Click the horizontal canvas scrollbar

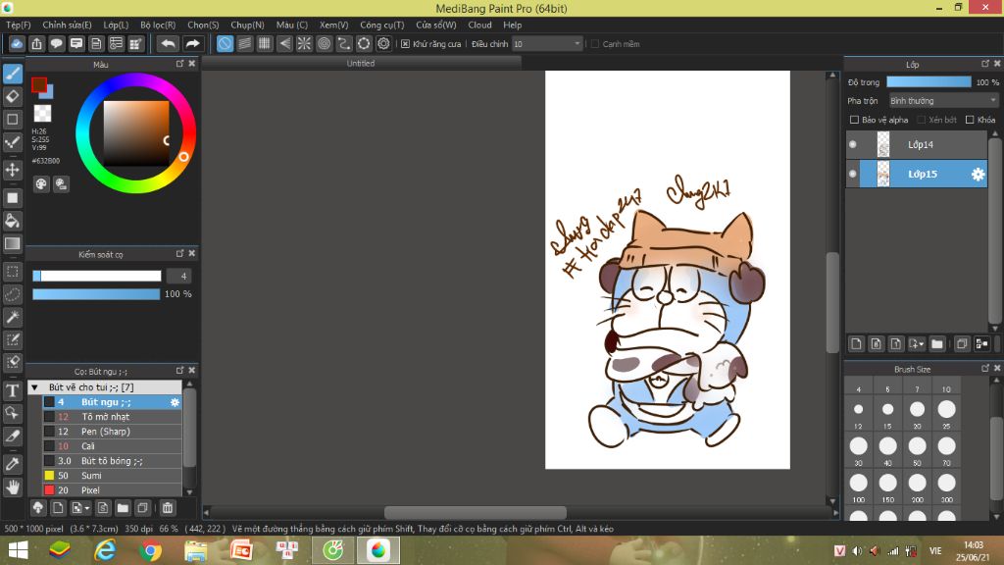[476, 512]
